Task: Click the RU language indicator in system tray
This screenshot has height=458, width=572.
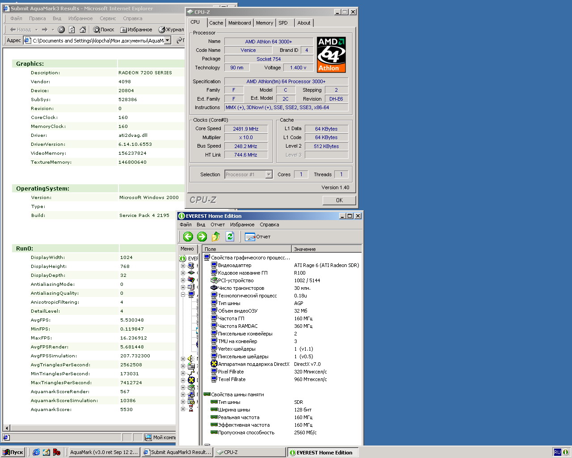Action: point(557,452)
